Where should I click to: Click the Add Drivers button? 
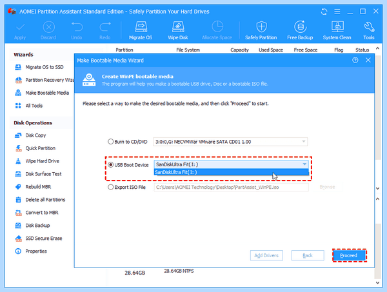(x=266, y=255)
